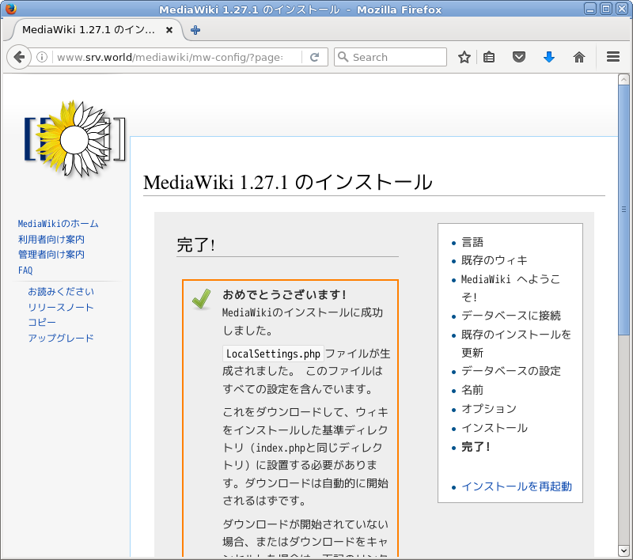The width and height of the screenshot is (633, 560).
Task: Click the MediaWiki へようこそ! step
Action: 510,288
